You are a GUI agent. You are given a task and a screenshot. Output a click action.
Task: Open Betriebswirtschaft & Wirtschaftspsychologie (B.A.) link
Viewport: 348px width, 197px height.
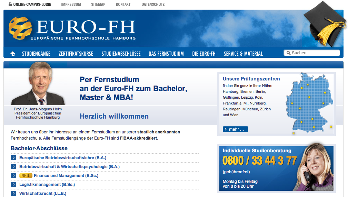click(69, 167)
